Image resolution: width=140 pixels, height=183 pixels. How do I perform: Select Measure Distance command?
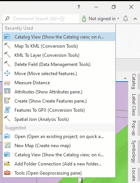click(x=59, y=83)
